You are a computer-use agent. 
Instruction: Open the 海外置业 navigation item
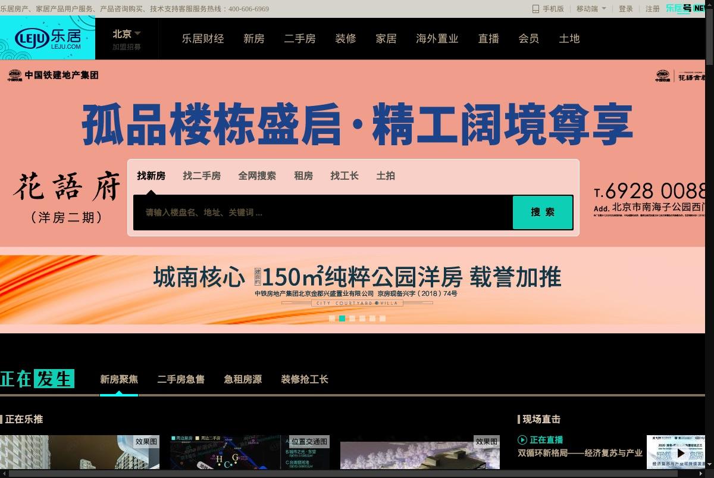(x=437, y=39)
